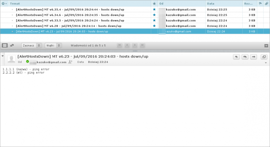270x147 pixels.
Task: Click the Dzisiaj 22:25 date of MT v6.35.4
Action: pyautogui.click(x=217, y=10)
